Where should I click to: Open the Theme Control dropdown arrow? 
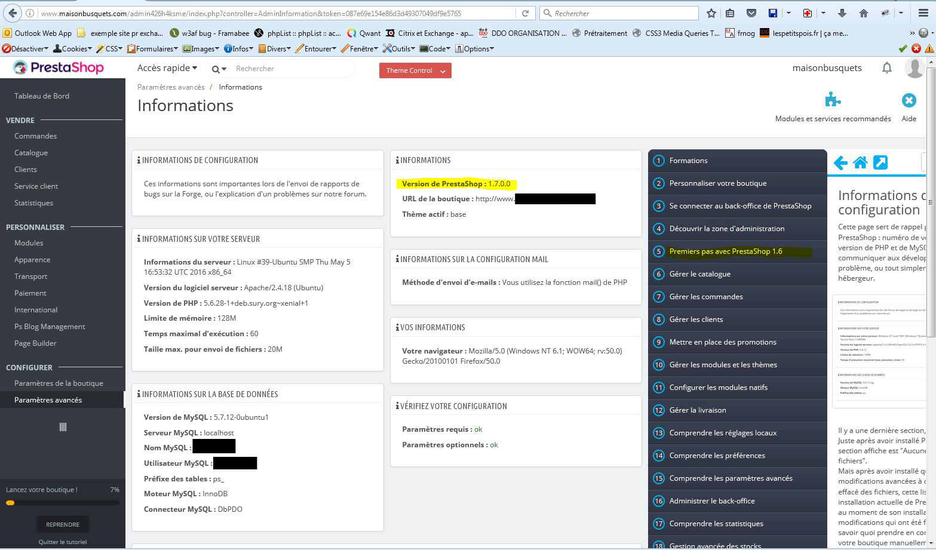(x=443, y=71)
